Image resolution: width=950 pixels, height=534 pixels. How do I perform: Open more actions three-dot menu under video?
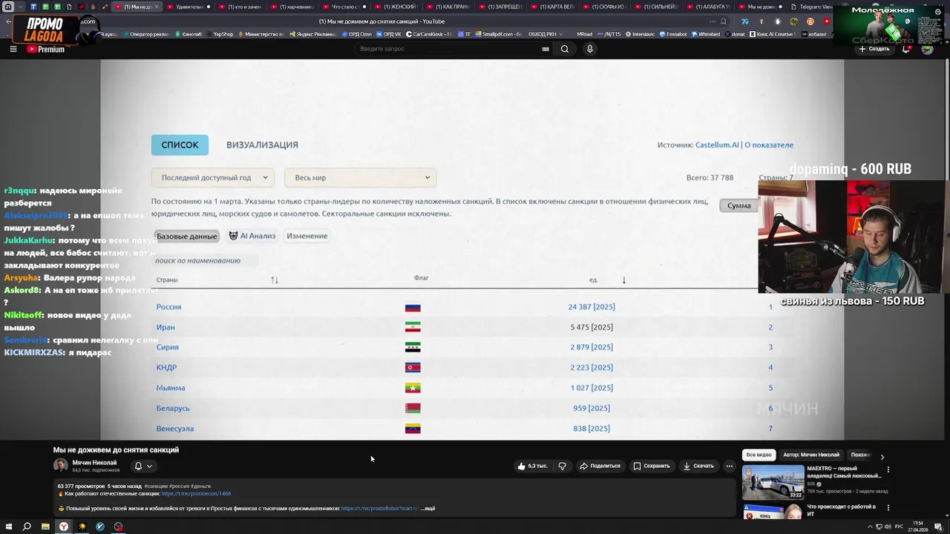click(730, 466)
